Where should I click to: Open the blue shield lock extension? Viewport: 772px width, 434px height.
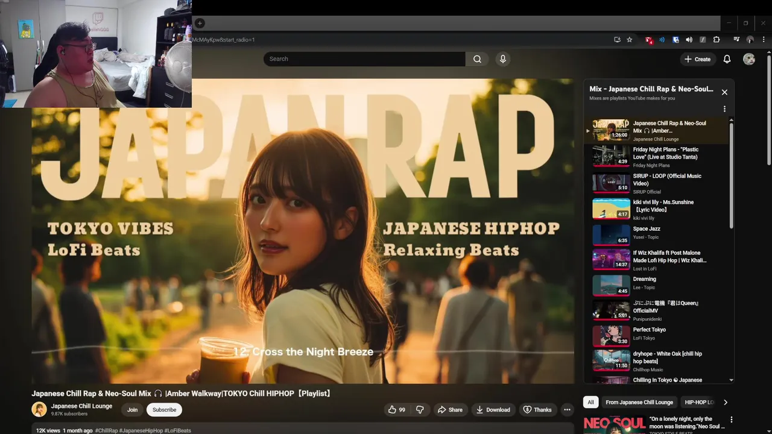coord(675,40)
